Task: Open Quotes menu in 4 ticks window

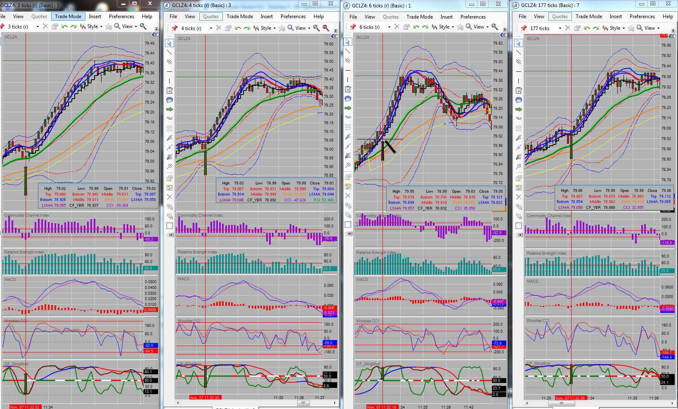Action: click(x=211, y=17)
